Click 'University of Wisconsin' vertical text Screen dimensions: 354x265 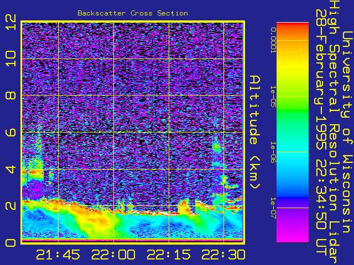348,132
